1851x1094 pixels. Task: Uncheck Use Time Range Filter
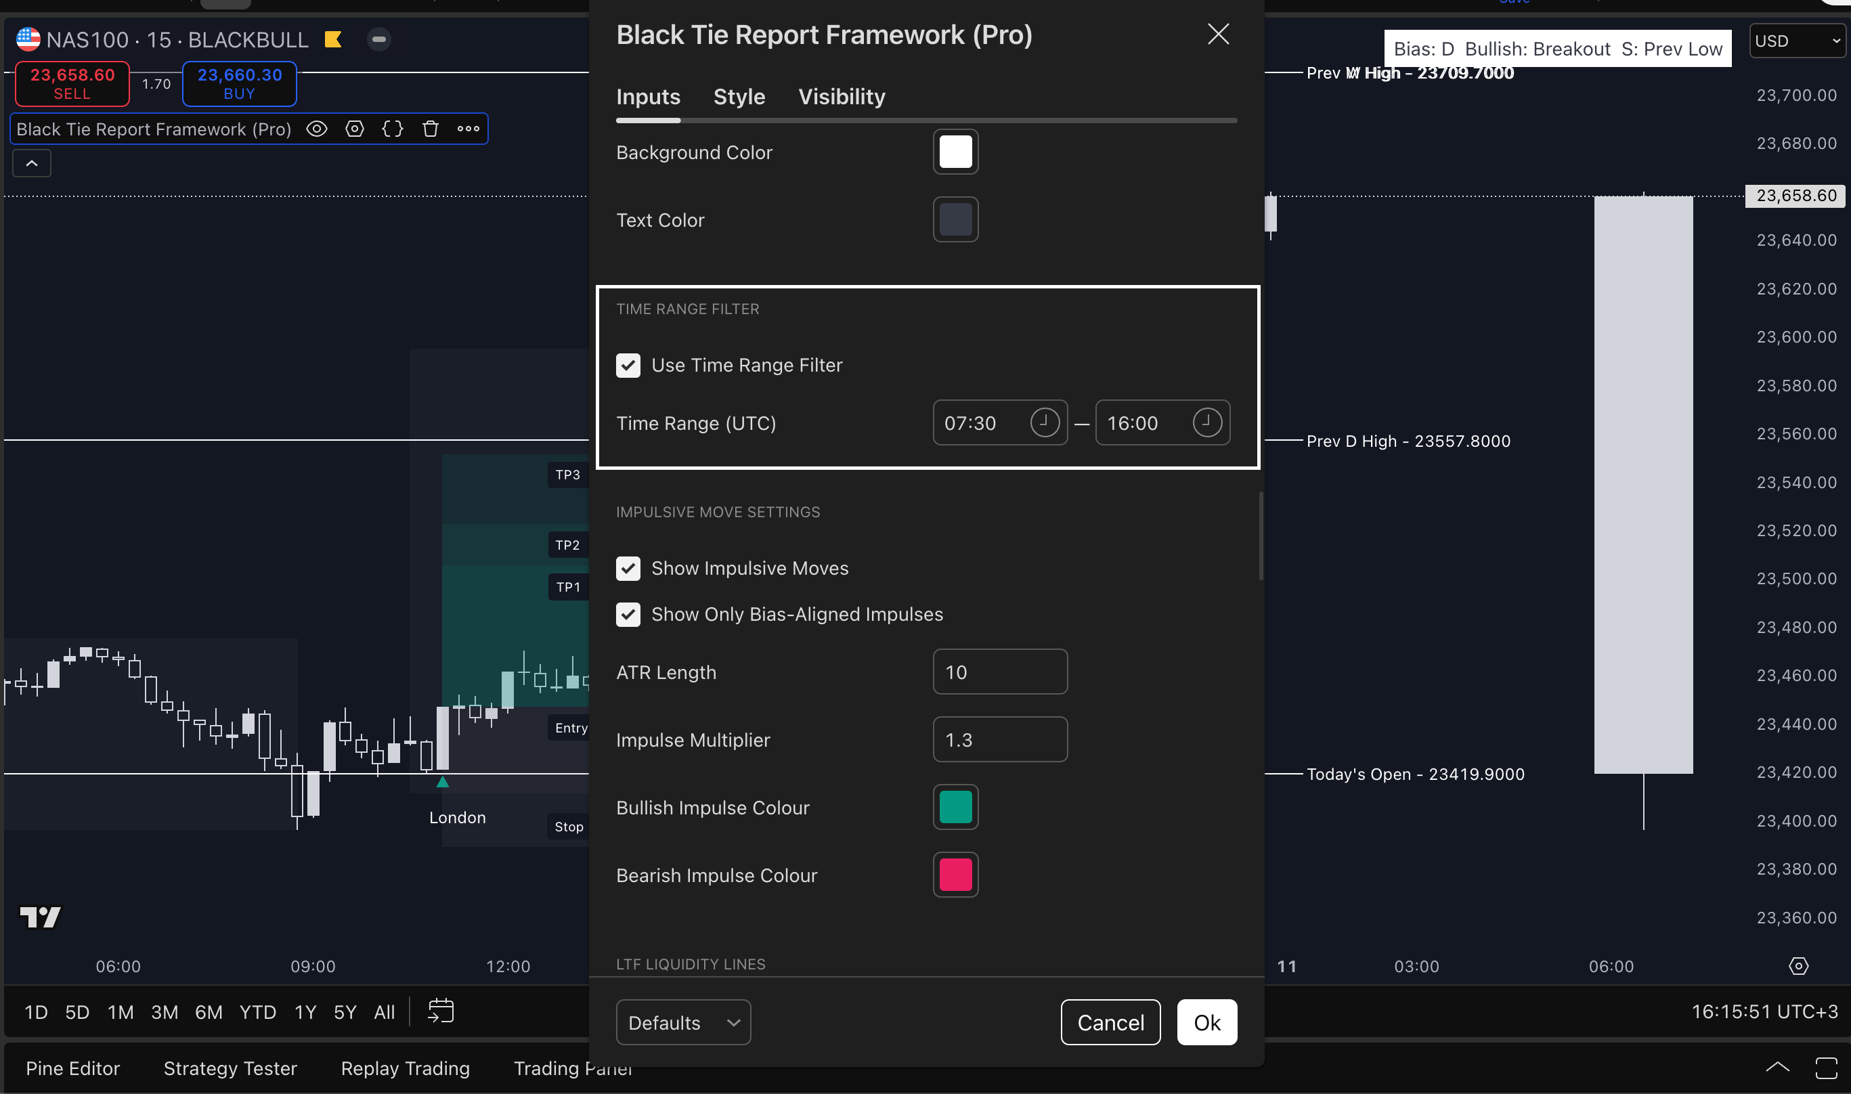628,365
